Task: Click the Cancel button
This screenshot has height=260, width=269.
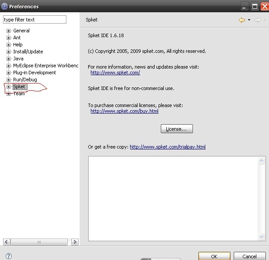Action: click(x=249, y=256)
